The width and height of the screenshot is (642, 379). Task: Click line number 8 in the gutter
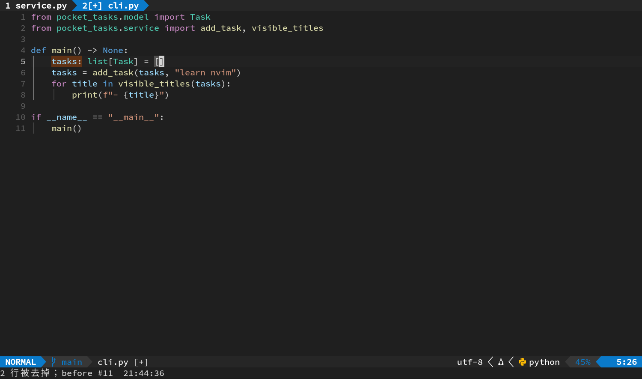click(23, 95)
